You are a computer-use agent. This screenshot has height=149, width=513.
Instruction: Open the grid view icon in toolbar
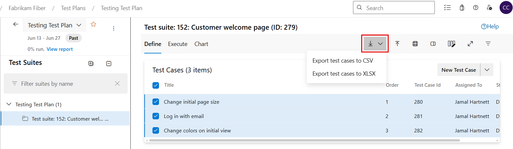click(x=415, y=44)
